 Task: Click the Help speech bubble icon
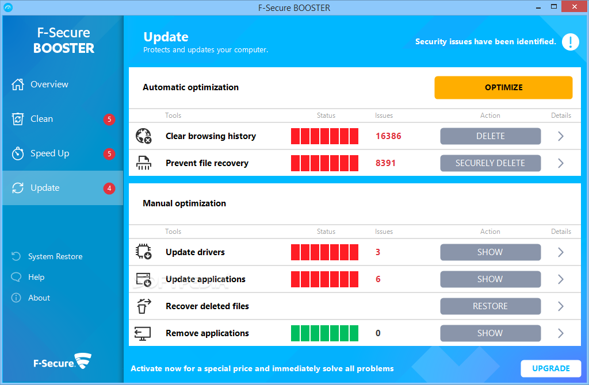(16, 277)
